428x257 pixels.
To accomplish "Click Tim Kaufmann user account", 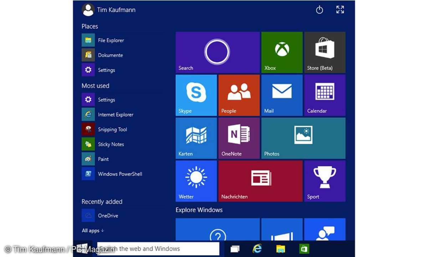I will pos(109,10).
